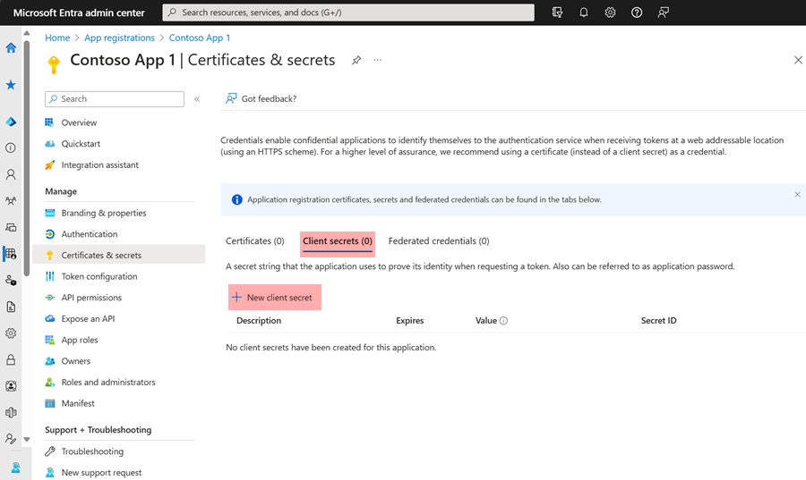This screenshot has width=806, height=480.
Task: Pin the Certificates & secrets page
Action: (x=356, y=60)
